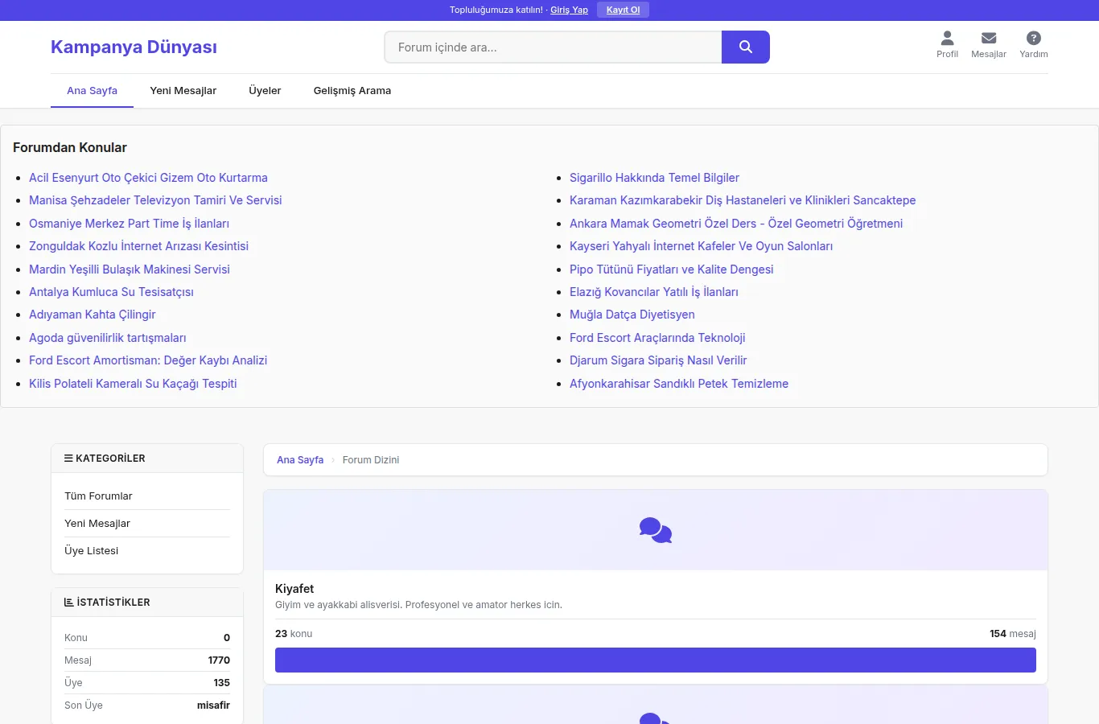Click the Kiyafet forum chat bubbles icon
Image resolution: width=1099 pixels, height=724 pixels.
[656, 530]
